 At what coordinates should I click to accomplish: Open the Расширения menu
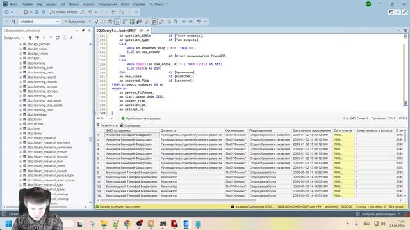pyautogui.click(x=108, y=4)
